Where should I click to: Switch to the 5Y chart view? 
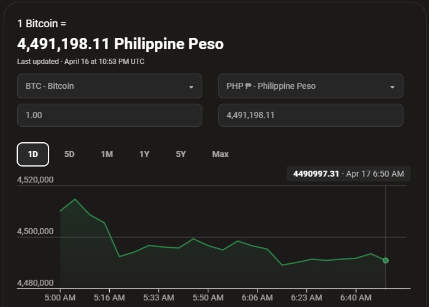pyautogui.click(x=181, y=154)
